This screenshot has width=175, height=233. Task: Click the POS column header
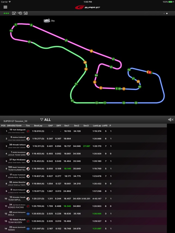(x=3, y=125)
